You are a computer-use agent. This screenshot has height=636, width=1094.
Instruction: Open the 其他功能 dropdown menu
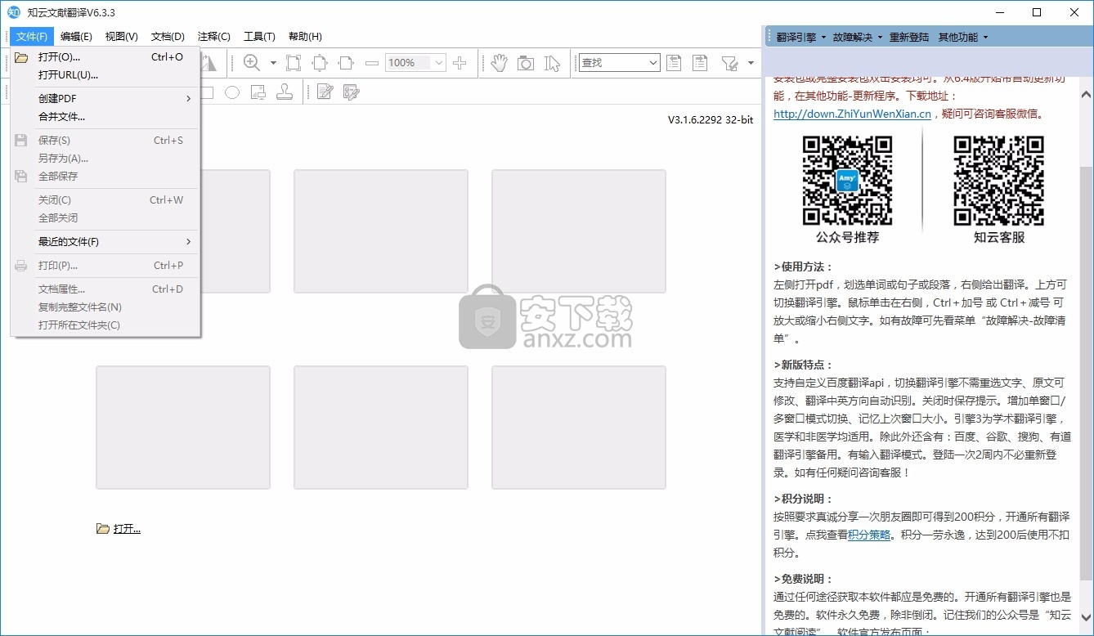(x=963, y=37)
